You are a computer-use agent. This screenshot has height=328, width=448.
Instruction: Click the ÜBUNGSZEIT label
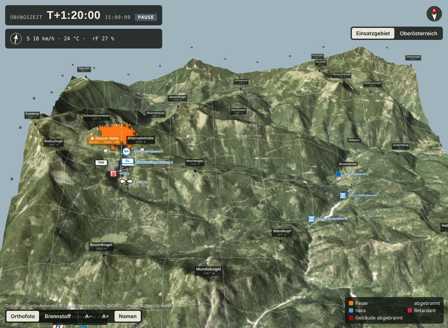pos(26,17)
